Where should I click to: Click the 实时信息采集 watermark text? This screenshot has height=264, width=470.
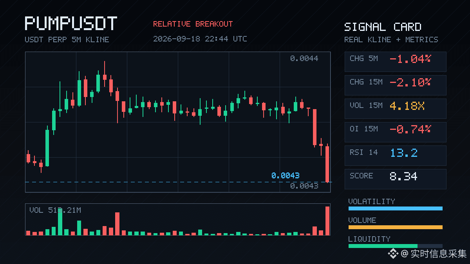click(x=439, y=254)
